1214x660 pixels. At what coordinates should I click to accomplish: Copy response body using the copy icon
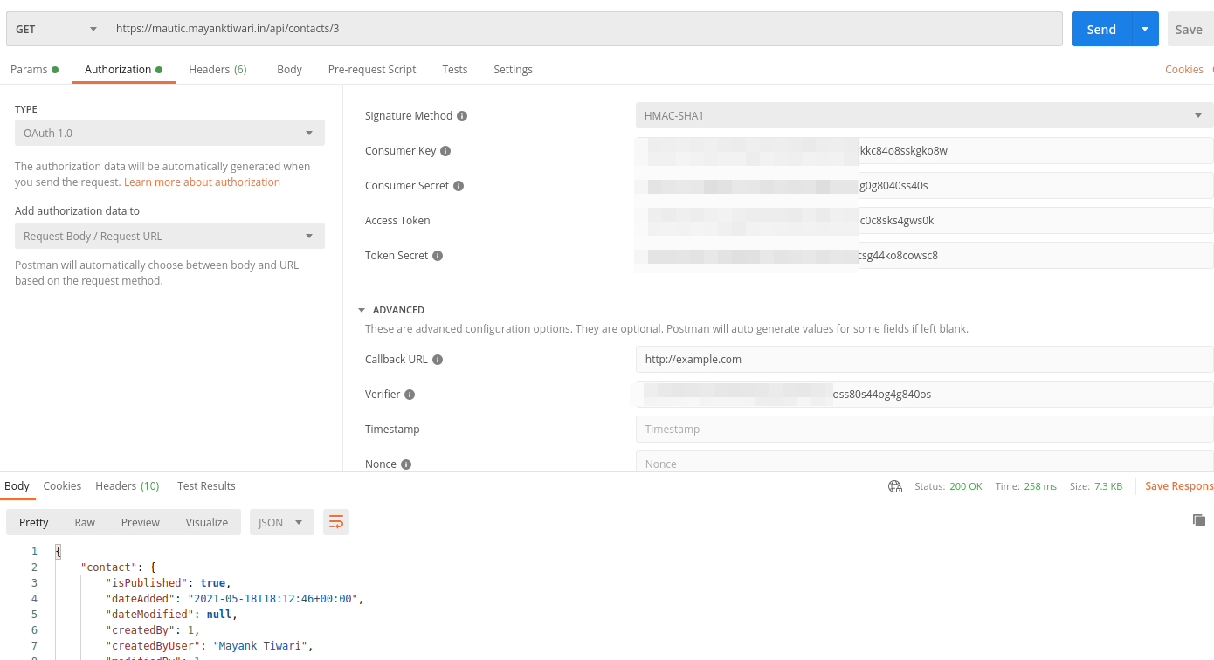(1199, 520)
